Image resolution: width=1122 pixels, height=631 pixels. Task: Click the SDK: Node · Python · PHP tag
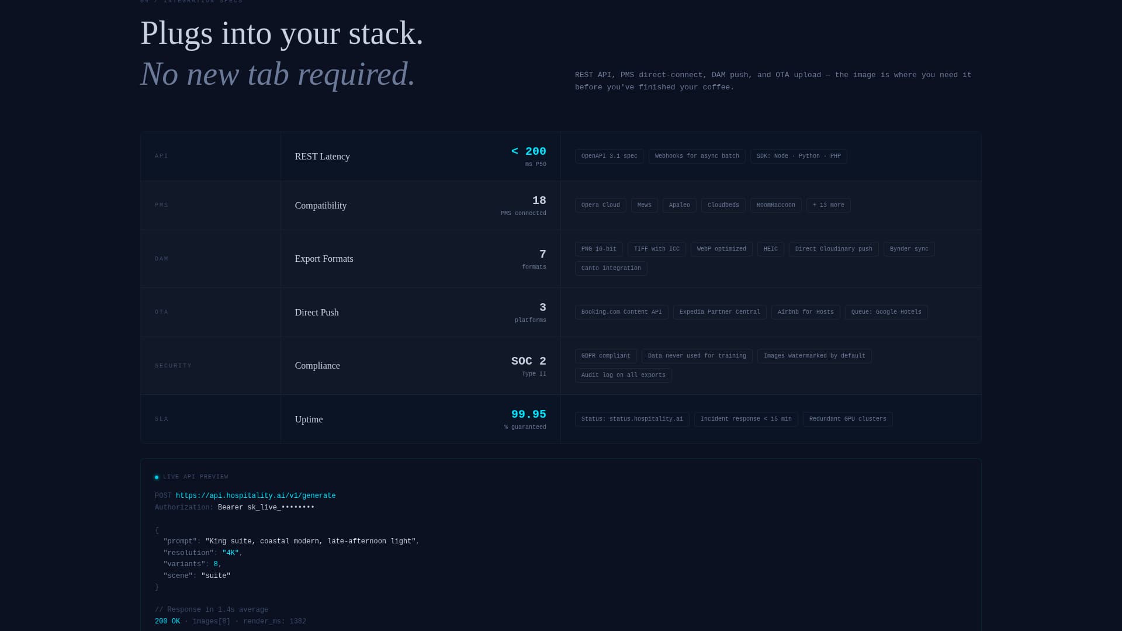798,156
